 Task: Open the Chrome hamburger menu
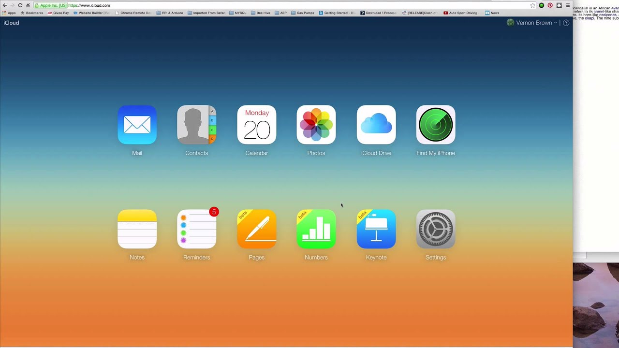point(568,5)
